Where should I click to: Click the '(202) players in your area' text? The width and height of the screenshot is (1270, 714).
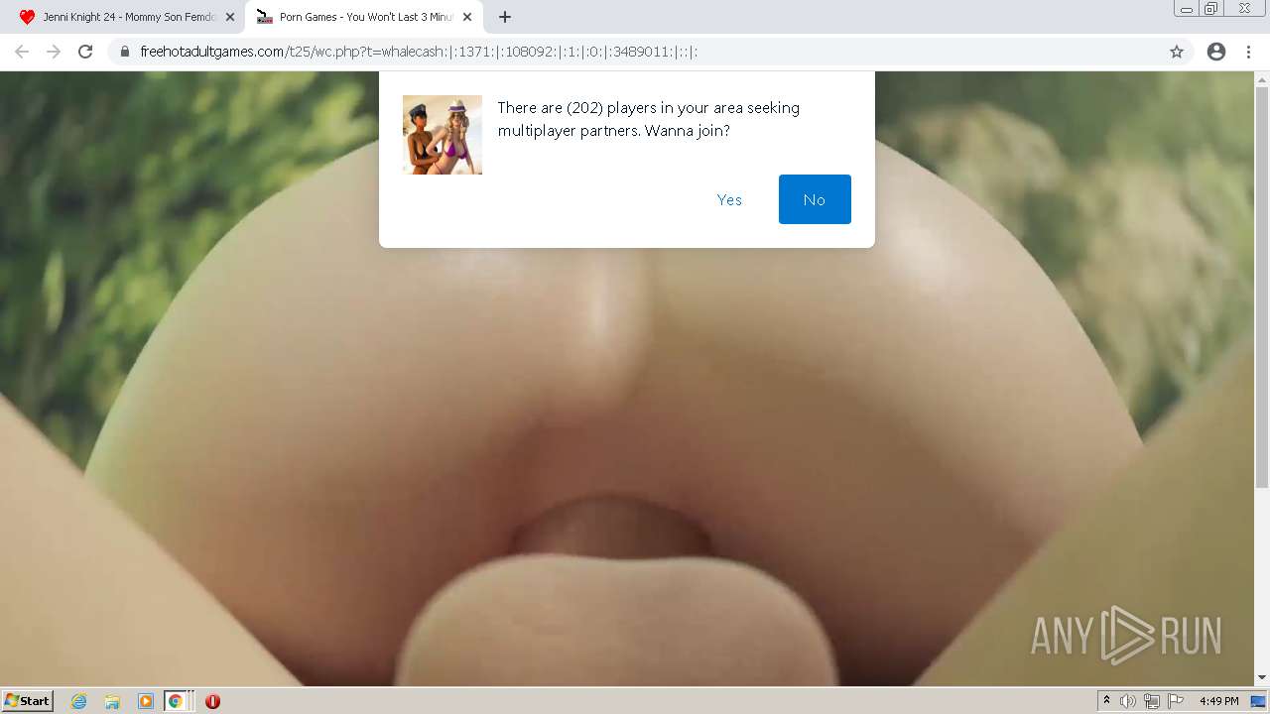(x=658, y=107)
